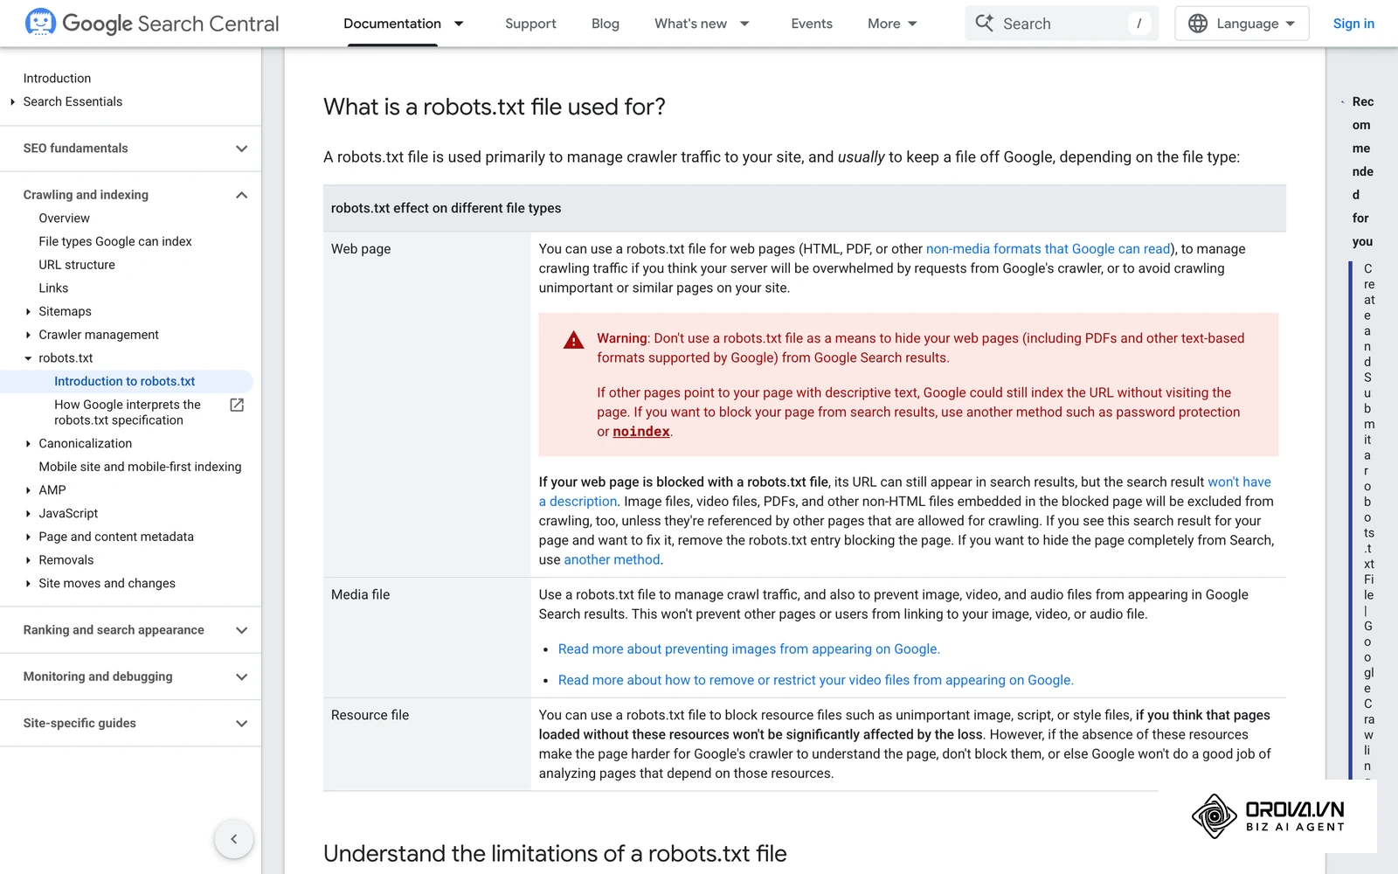Open the Blog tab
This screenshot has width=1398, height=874.
606,24
